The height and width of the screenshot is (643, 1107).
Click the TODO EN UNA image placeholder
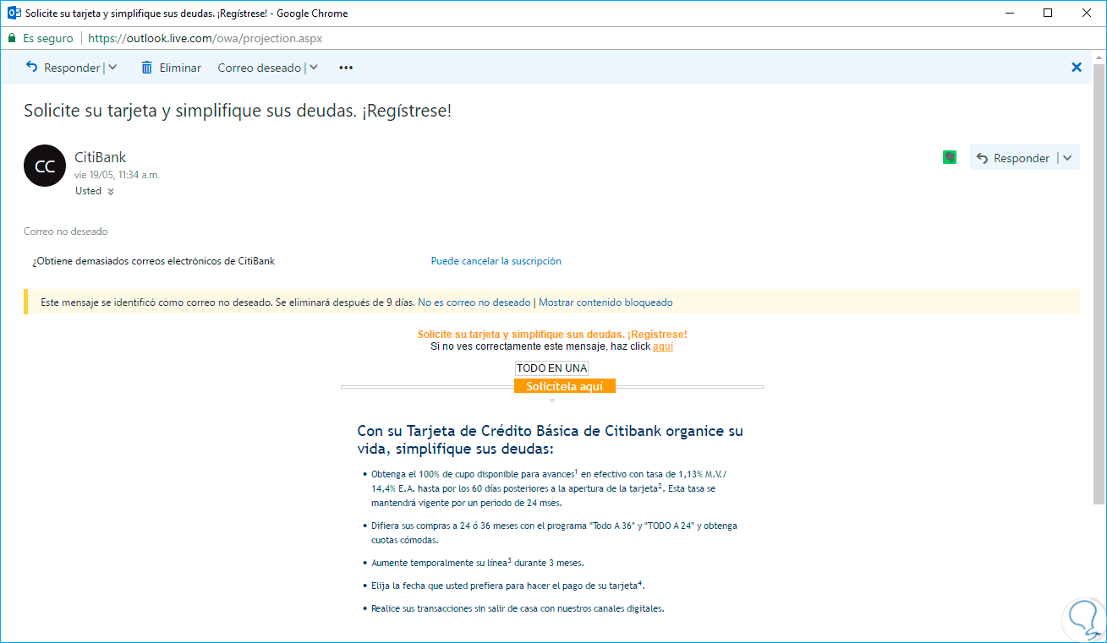[x=551, y=368]
